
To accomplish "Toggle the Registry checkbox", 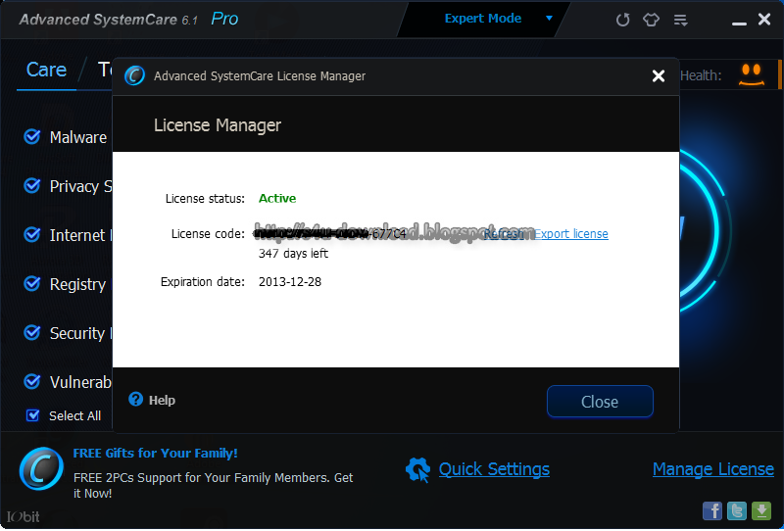I will click(32, 283).
